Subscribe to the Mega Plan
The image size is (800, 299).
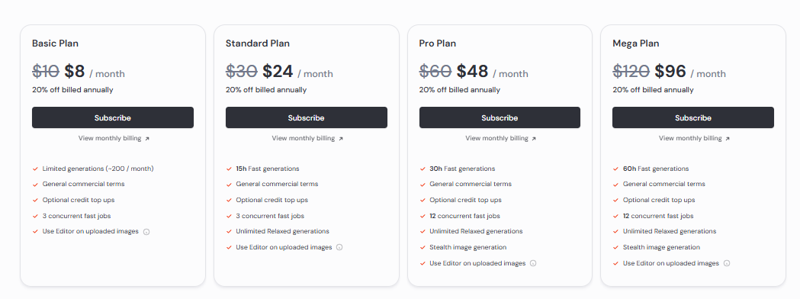pyautogui.click(x=693, y=117)
